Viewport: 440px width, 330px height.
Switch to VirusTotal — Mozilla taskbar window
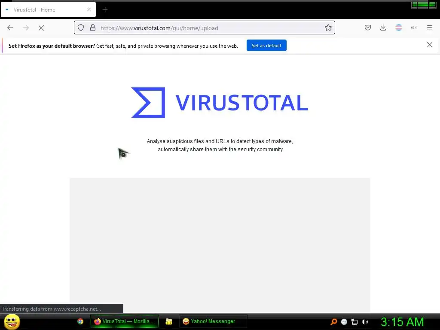tap(125, 321)
